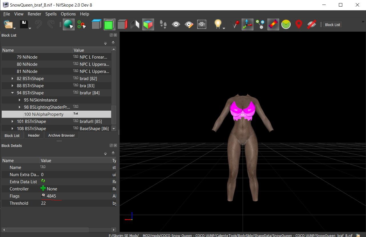The image size is (366, 237).
Task: Switch to Front view green cube icon
Action: [x=109, y=24]
